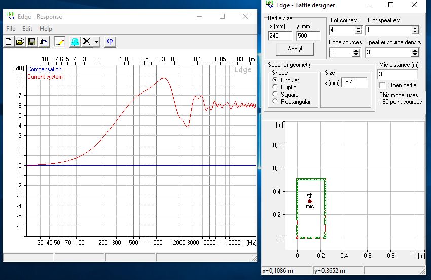Click the Mic distance field
431x280 pixels.
pyautogui.click(x=398, y=74)
